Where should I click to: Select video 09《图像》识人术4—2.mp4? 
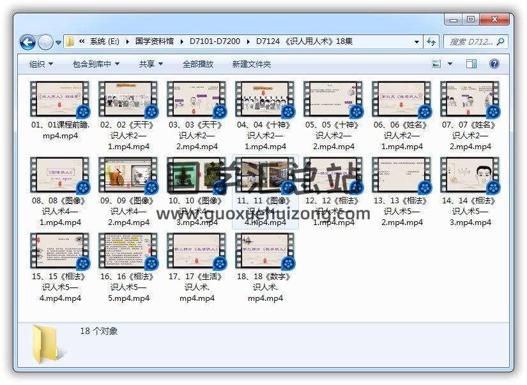[128, 192]
